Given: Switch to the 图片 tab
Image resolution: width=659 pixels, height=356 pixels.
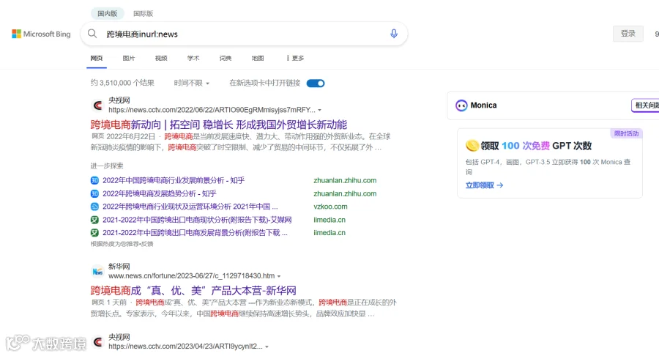Looking at the screenshot, I should [x=129, y=58].
